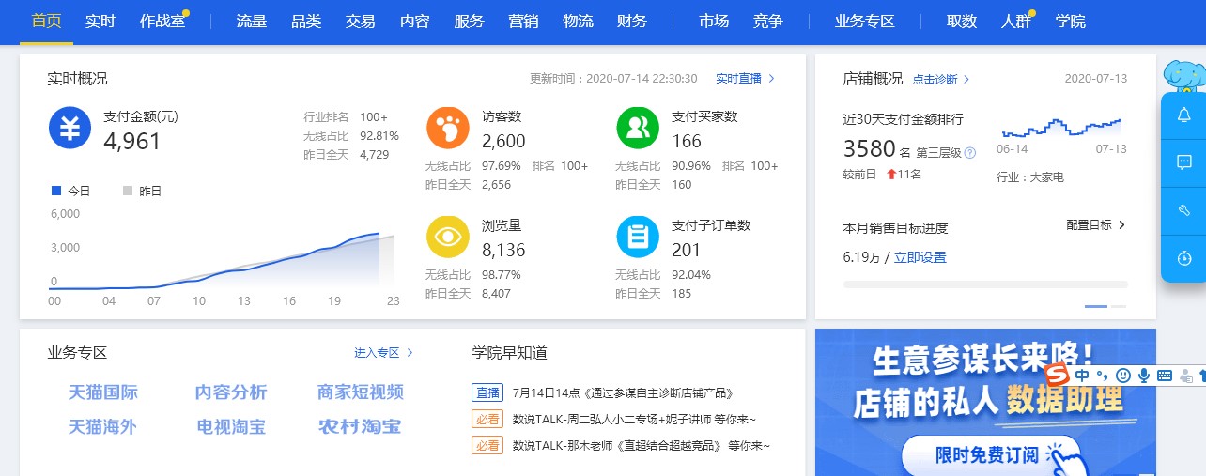Click the question mark beside 第三层级
Image resolution: width=1206 pixels, height=476 pixels.
[x=970, y=152]
